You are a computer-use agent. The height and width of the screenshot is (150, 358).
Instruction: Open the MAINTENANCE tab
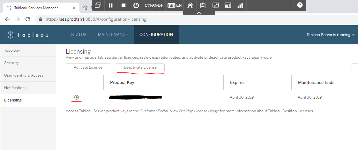coord(113,35)
